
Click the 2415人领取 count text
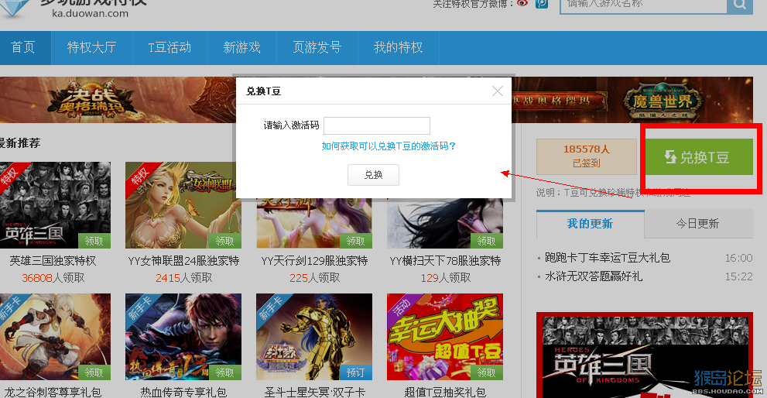(x=183, y=278)
